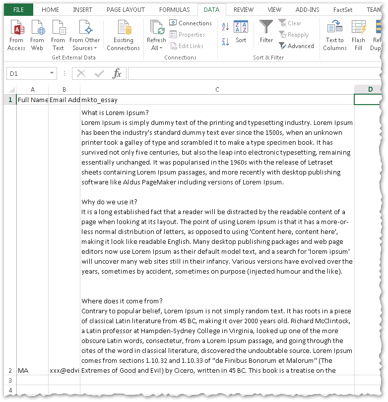Viewport: 388px width, 402px height.
Task: Select column D header
Action: pyautogui.click(x=368, y=90)
